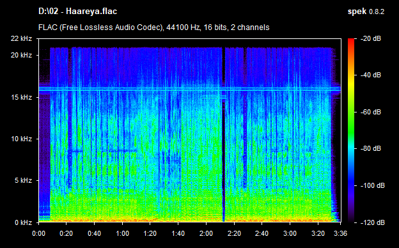Click the 10 kHz frequency axis label

[21, 139]
